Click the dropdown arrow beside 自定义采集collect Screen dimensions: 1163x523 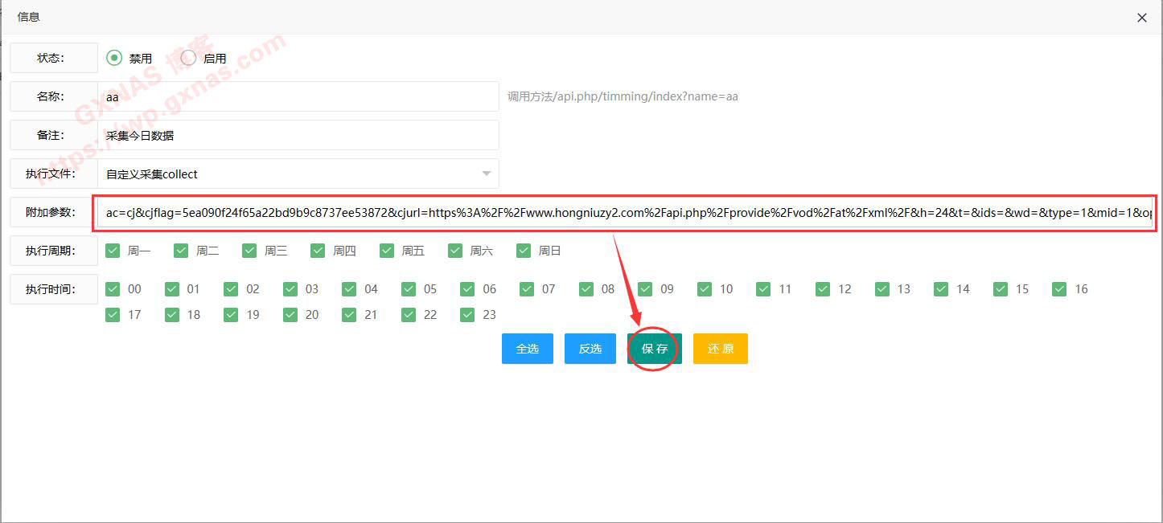pos(486,174)
